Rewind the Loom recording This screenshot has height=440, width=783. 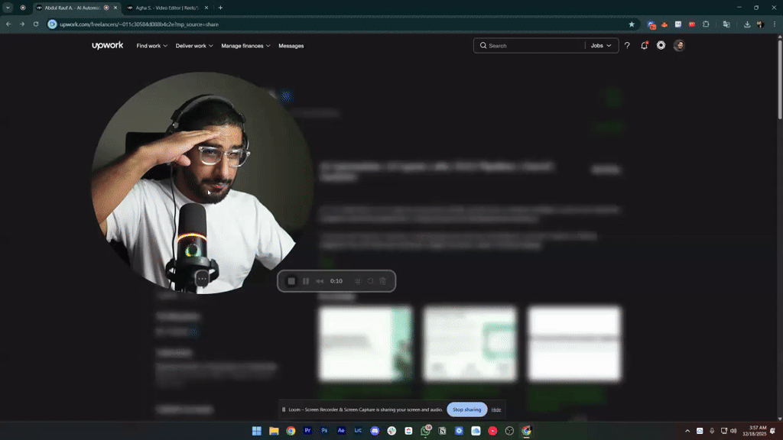click(320, 281)
